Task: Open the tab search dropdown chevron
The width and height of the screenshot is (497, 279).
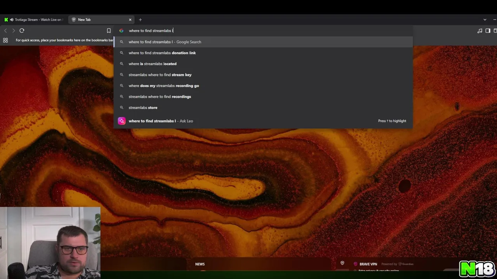Action: click(485, 20)
